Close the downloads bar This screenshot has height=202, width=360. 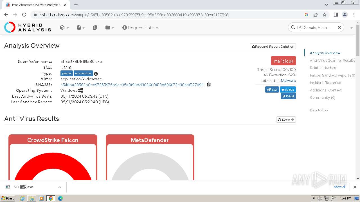(x=355, y=187)
